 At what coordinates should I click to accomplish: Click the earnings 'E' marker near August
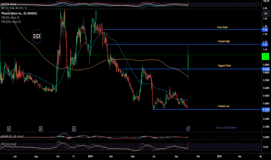(41, 129)
